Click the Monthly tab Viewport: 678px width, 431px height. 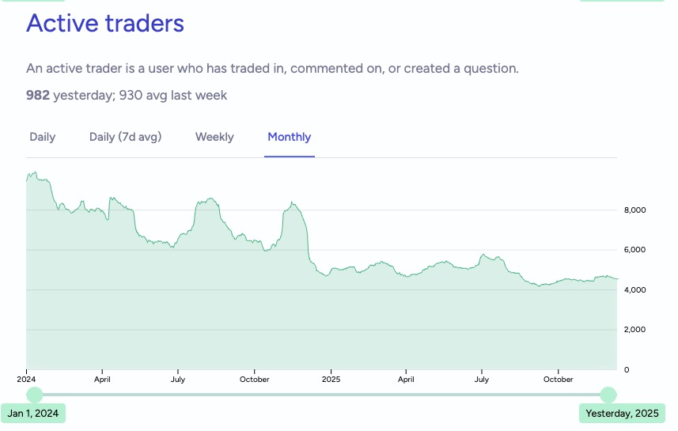pos(290,137)
